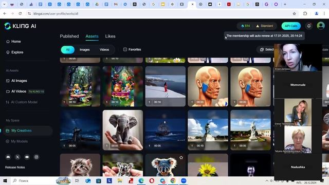Reload the page in the browser
This screenshot has width=329, height=185.
[x=20, y=14]
